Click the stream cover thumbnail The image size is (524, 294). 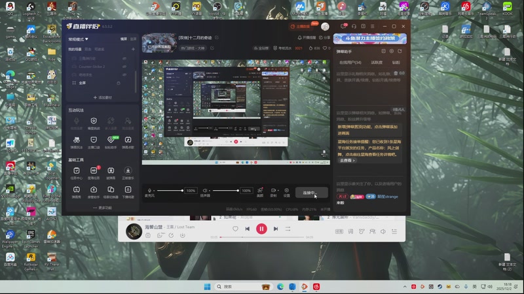[x=159, y=43]
